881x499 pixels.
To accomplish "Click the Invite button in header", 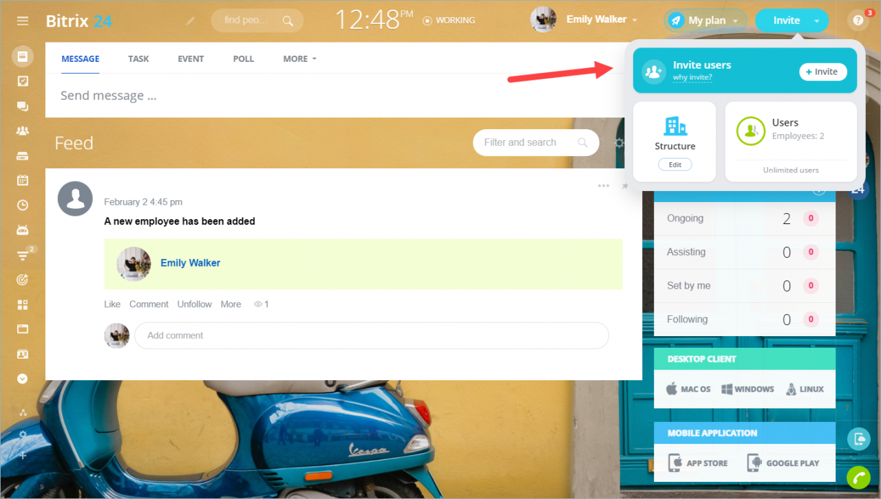I will tap(785, 21).
